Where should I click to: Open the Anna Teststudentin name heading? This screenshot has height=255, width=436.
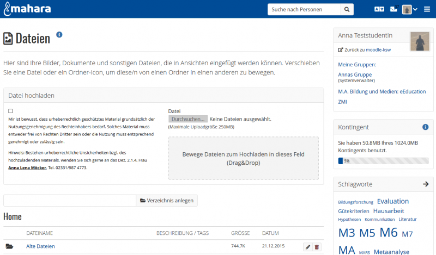[x=365, y=35]
